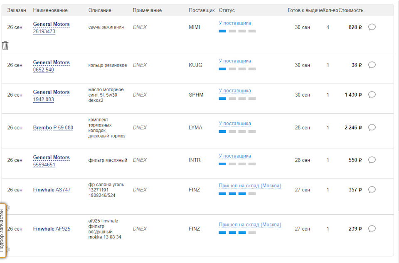Open Finwhale brand link for AS747
399x263 pixels.
pos(44,190)
